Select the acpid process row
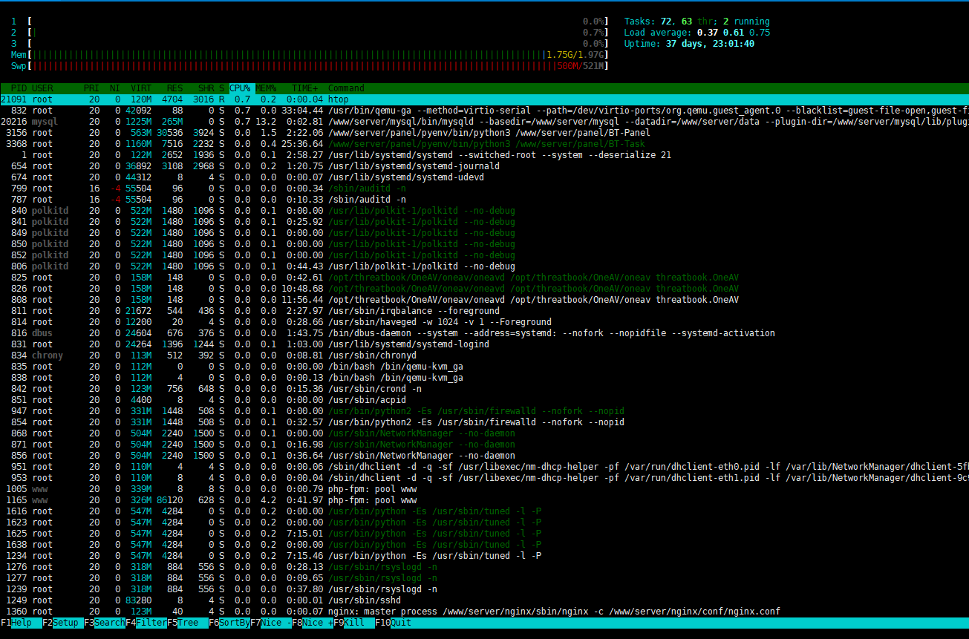The width and height of the screenshot is (969, 639). (484, 400)
